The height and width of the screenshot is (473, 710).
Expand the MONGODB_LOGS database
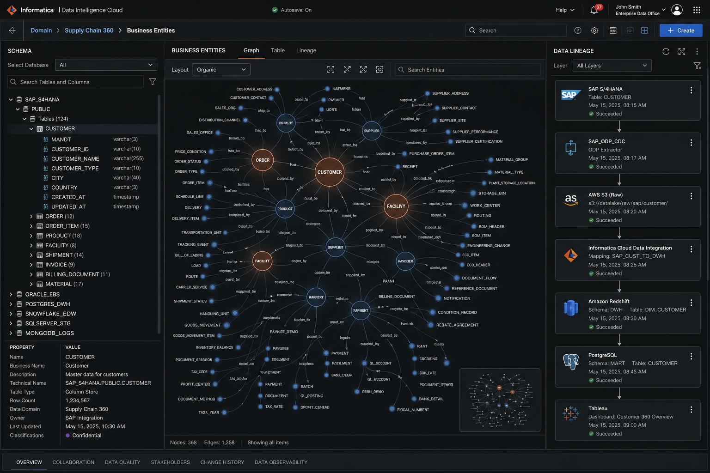(11, 333)
